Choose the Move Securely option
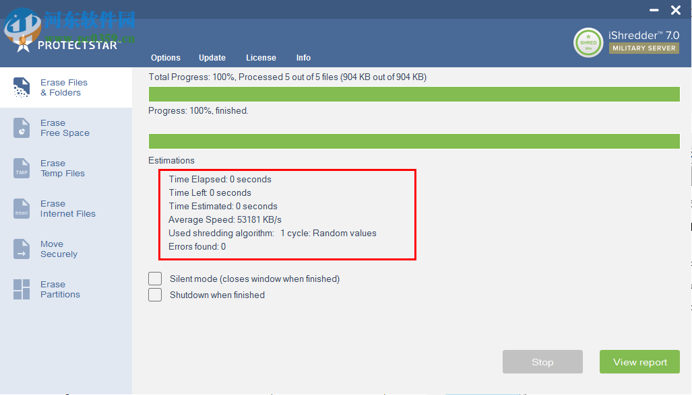The height and width of the screenshot is (395, 692). (x=66, y=249)
